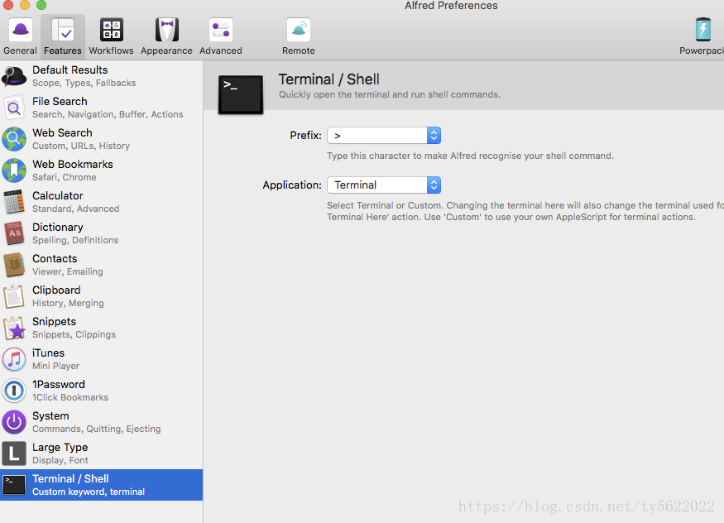This screenshot has width=724, height=523.
Task: Click the iTunes music note icon
Action: [x=14, y=359]
